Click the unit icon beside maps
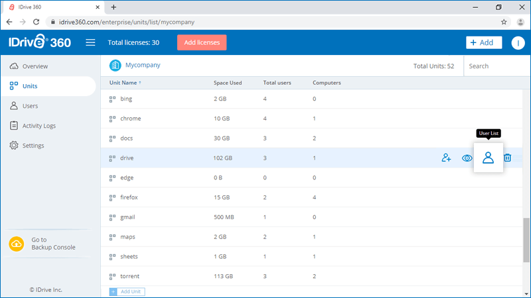Image resolution: width=531 pixels, height=298 pixels. [112, 237]
